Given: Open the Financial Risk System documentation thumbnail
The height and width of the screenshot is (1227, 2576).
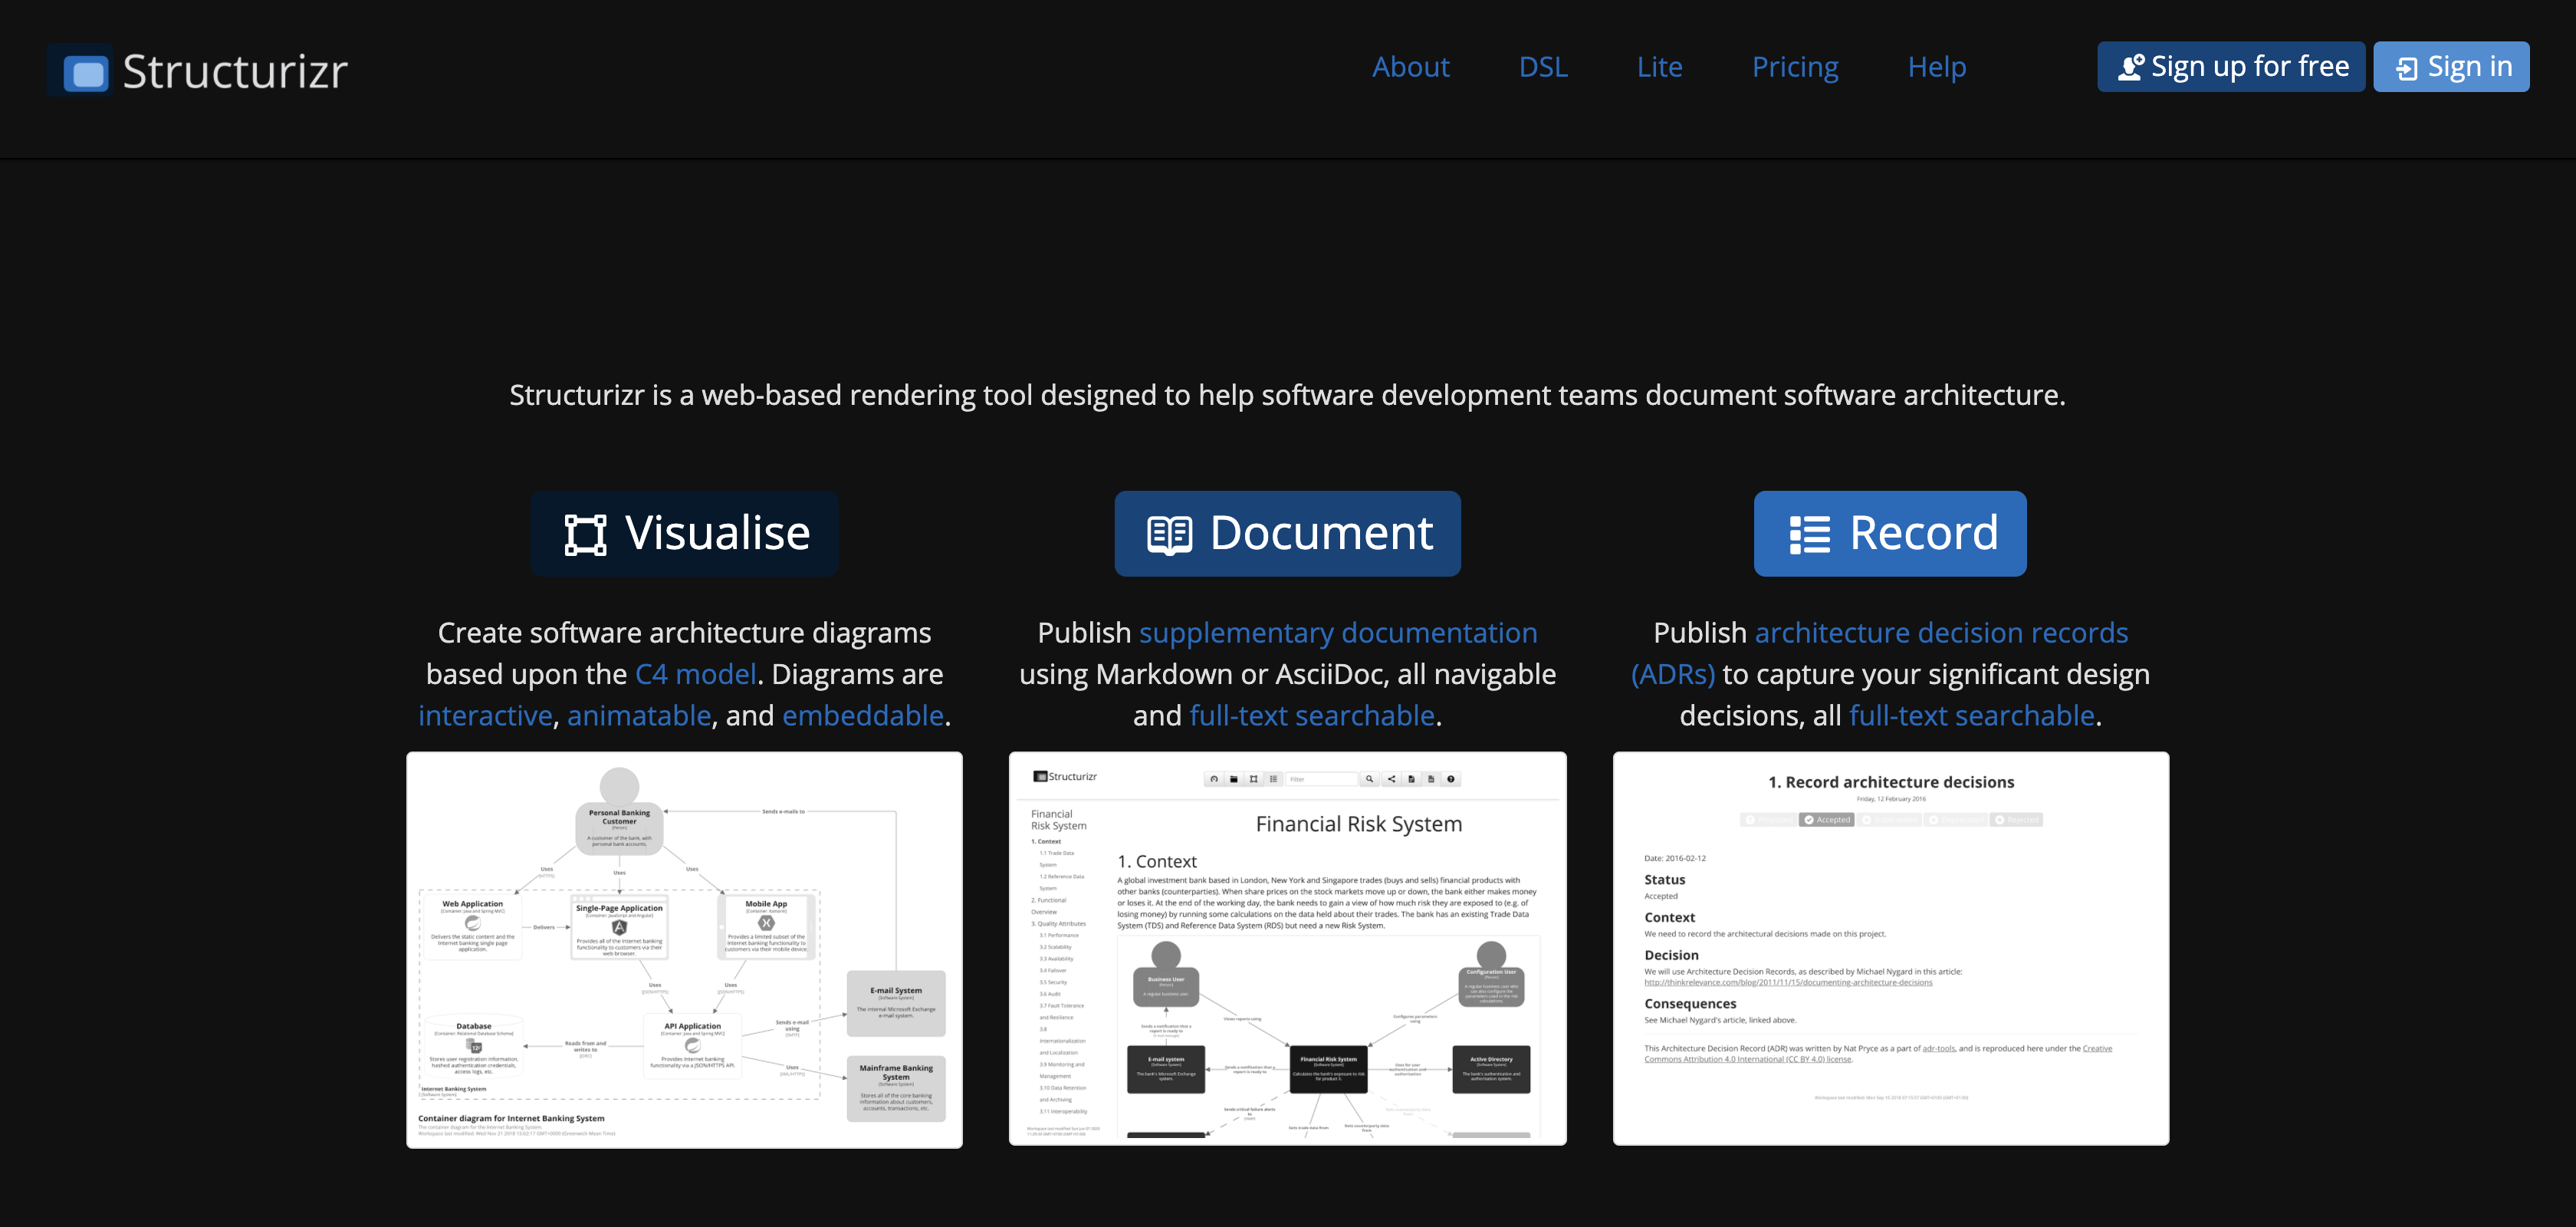Looking at the screenshot, I should (x=1287, y=949).
